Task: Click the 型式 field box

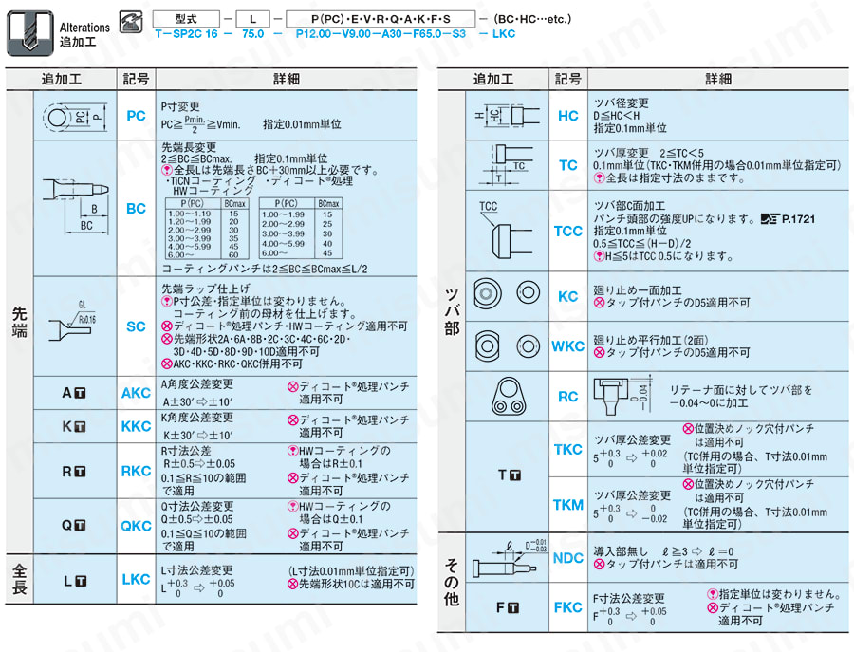Action: click(x=186, y=19)
